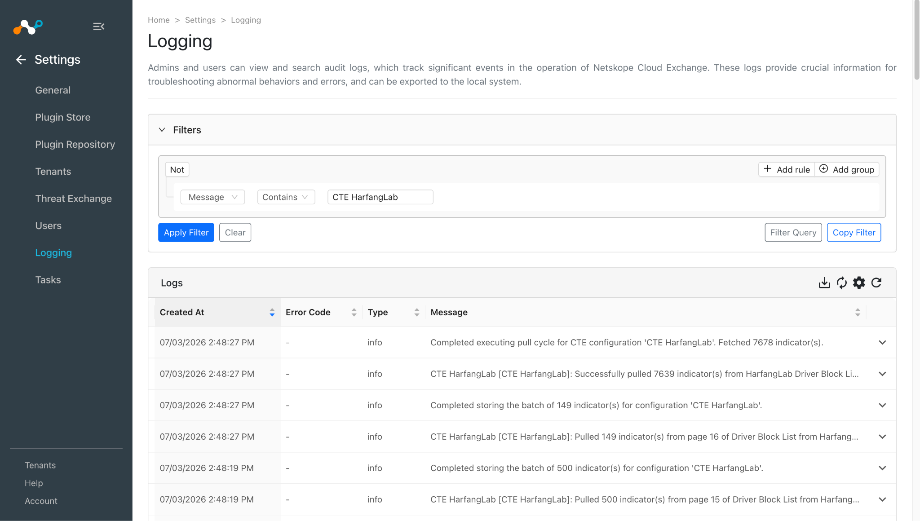
Task: Click the Logs panel title
Action: pos(172,283)
